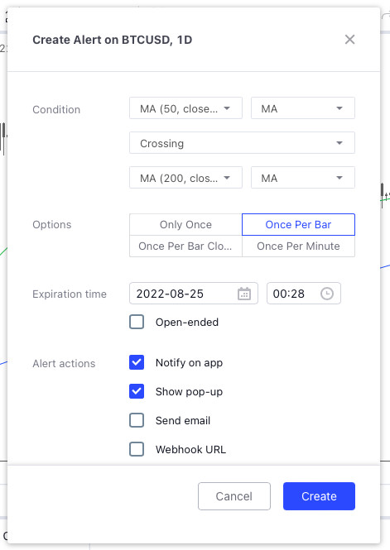This screenshot has height=550, width=390.
Task: Tick the Webhook URL checkbox
Action: 137,449
